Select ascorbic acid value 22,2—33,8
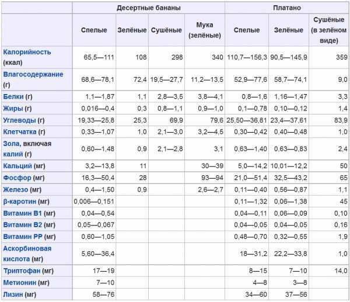Viewport: 350px width, 302px height. [290, 254]
